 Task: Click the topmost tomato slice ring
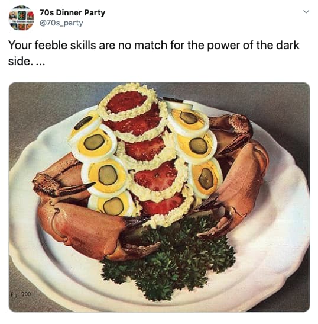[x=128, y=101]
